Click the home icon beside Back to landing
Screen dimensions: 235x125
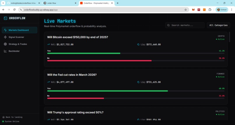[x=3, y=117]
